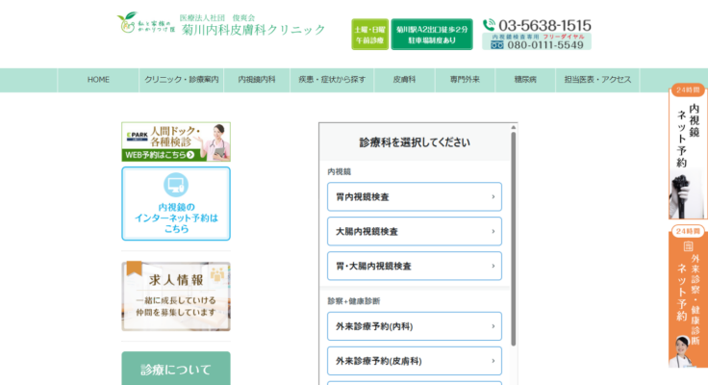This screenshot has width=708, height=385.
Task: Go to 担当医表・アクセス in navigation
Action: coord(597,80)
